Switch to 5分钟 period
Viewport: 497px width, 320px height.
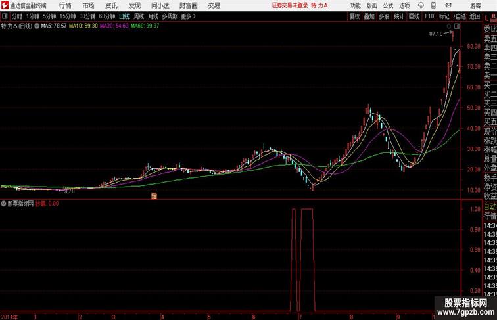click(49, 16)
